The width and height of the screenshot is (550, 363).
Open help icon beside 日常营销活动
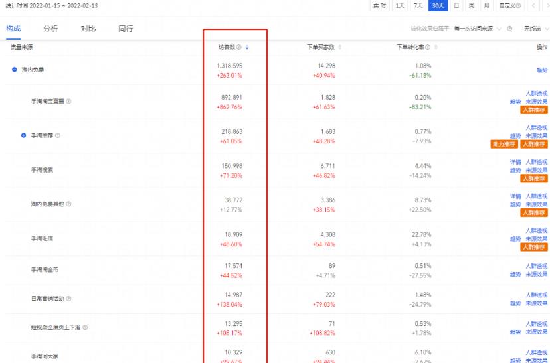coord(69,299)
